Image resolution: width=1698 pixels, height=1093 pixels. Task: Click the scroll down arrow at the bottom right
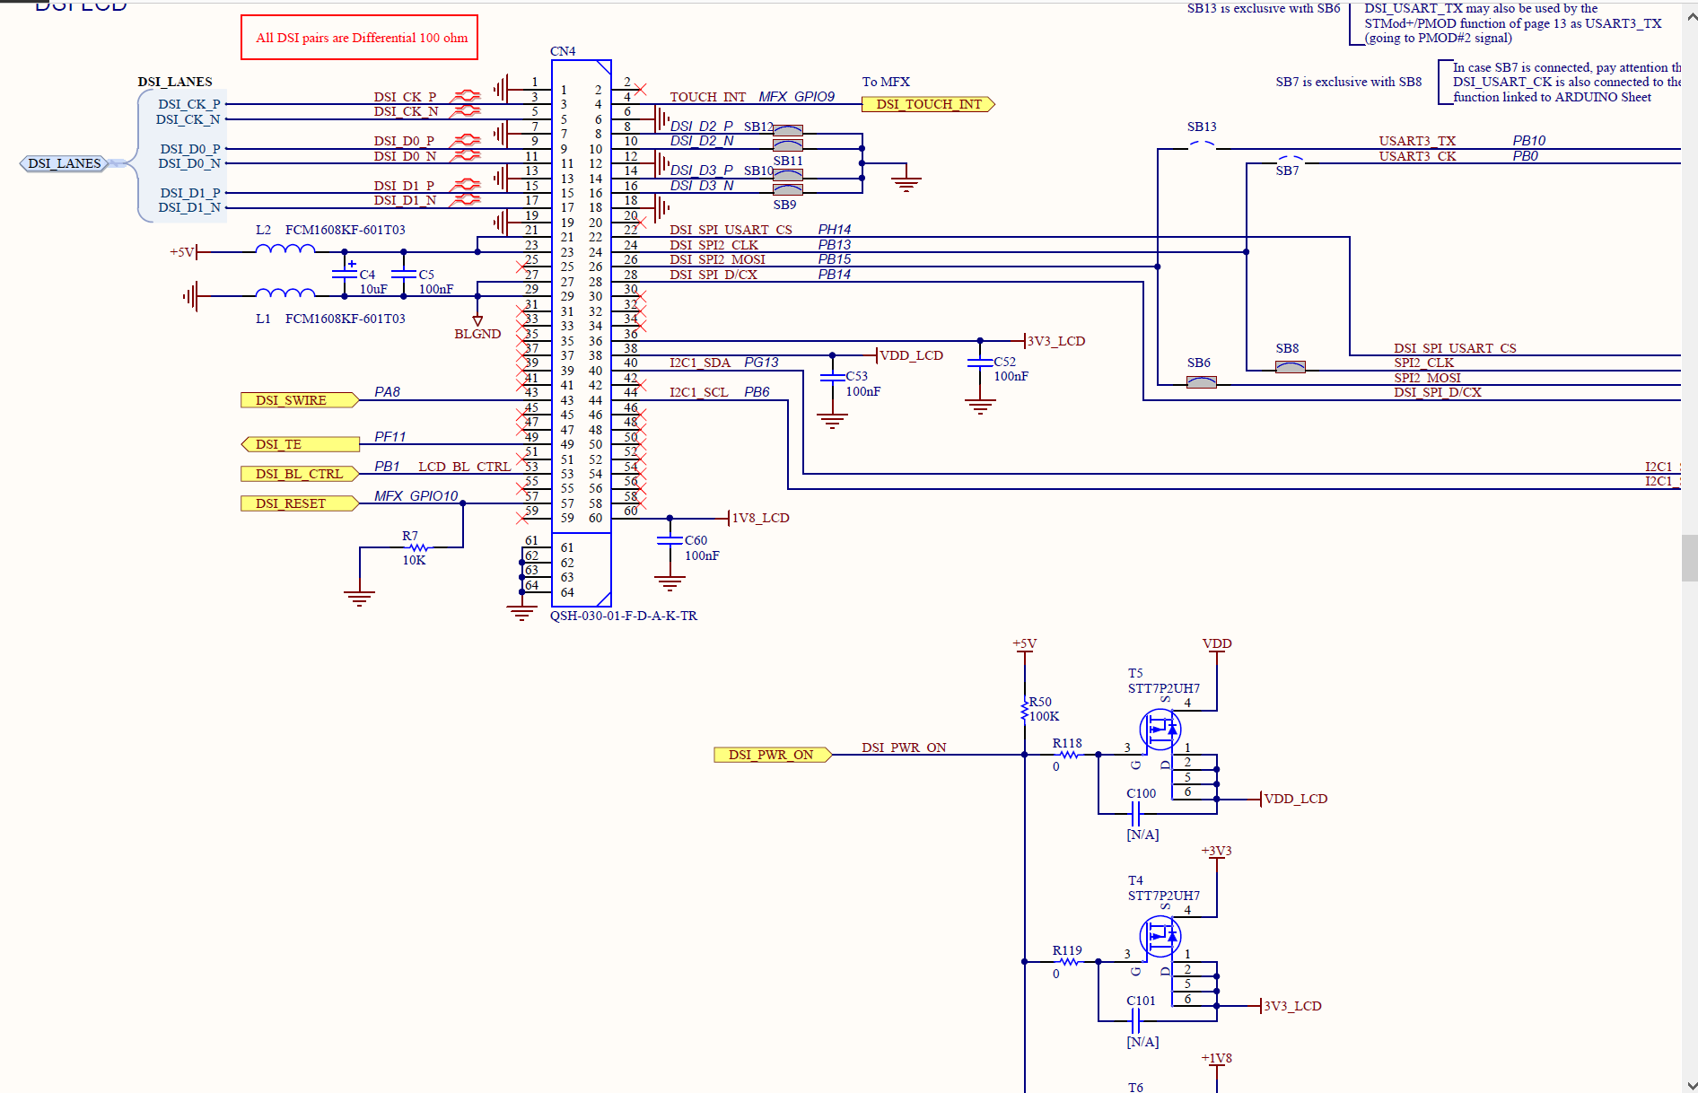(1689, 1084)
